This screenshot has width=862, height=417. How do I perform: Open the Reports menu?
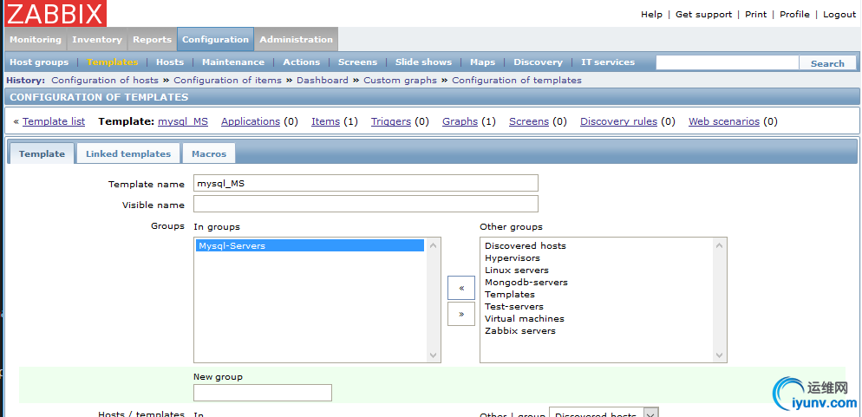point(153,40)
